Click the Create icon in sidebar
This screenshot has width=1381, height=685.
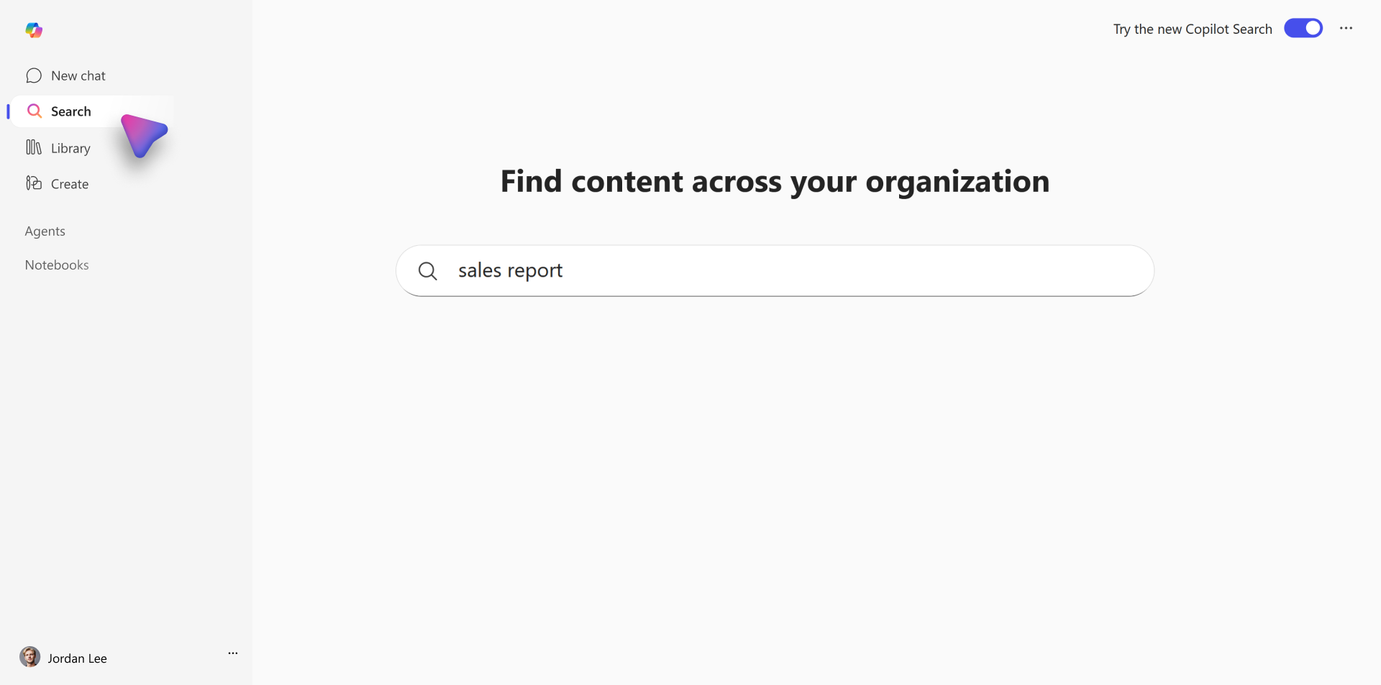[x=34, y=183]
